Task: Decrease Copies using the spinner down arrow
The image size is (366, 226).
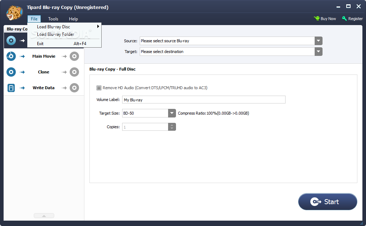Action: tap(172, 129)
